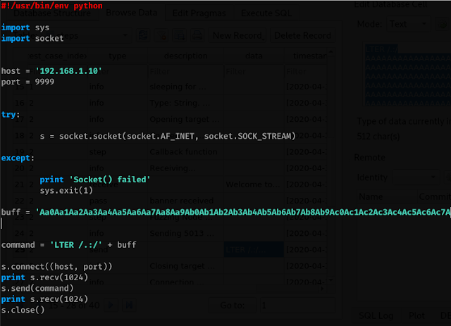451x326 pixels.
Task: Place cursor on the host IP '192.168.1.10' string
Action: coord(68,71)
